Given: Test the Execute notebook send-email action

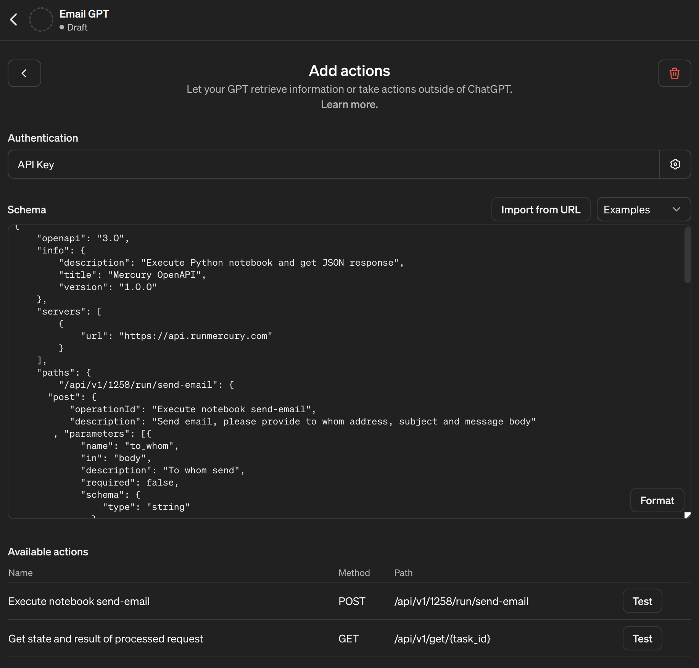Looking at the screenshot, I should pos(642,601).
